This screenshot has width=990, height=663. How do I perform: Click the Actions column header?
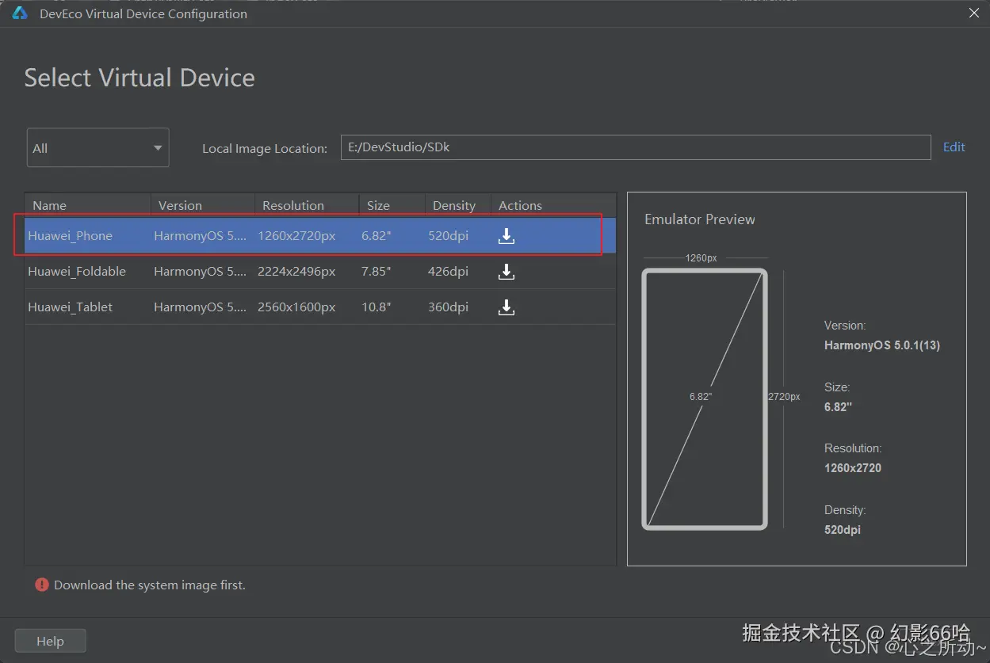[x=553, y=205]
